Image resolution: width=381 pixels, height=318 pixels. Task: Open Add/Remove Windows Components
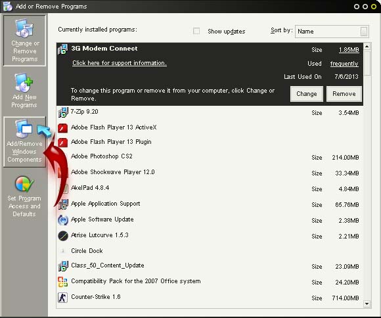24,142
